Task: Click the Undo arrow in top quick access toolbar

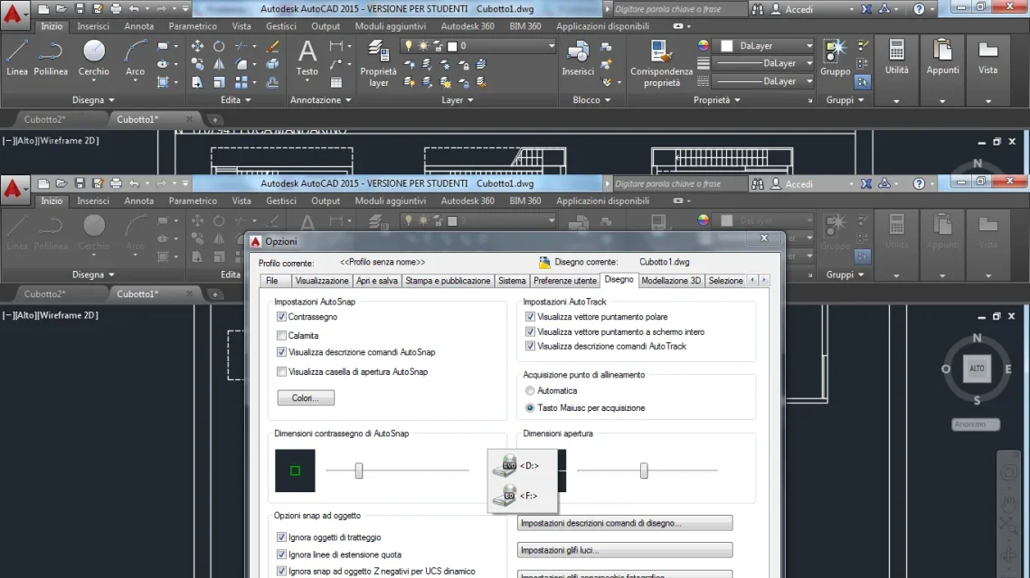Action: pos(134,8)
